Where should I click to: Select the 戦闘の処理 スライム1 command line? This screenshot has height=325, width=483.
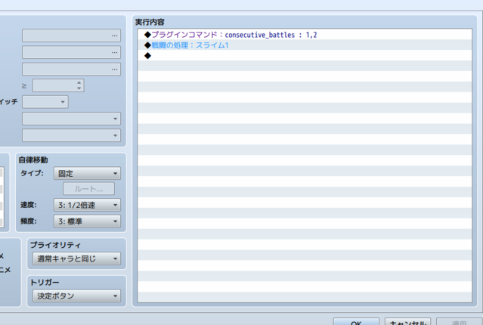pyautogui.click(x=305, y=45)
